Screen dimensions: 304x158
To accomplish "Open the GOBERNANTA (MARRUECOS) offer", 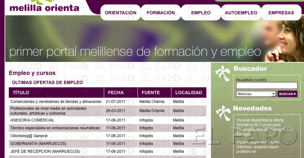I will point(38,144).
